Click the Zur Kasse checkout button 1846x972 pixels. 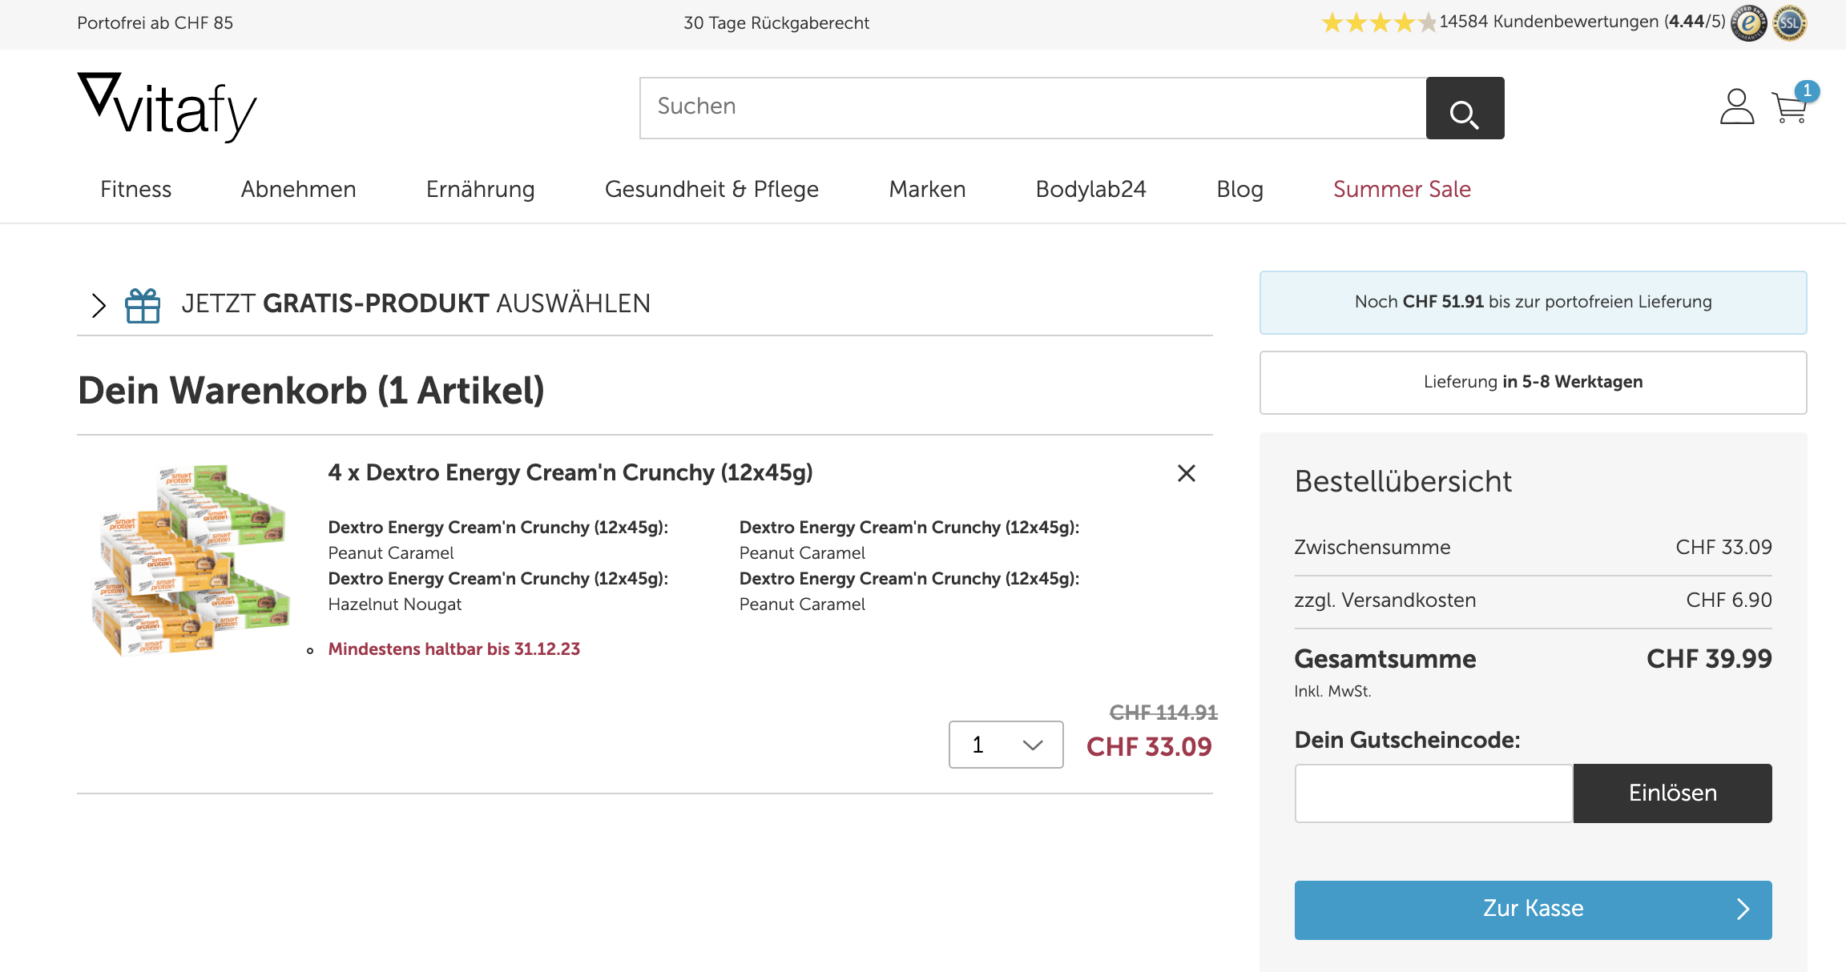click(1532, 910)
